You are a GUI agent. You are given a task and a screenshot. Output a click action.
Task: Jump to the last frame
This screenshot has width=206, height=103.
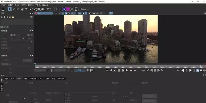click(x=131, y=70)
